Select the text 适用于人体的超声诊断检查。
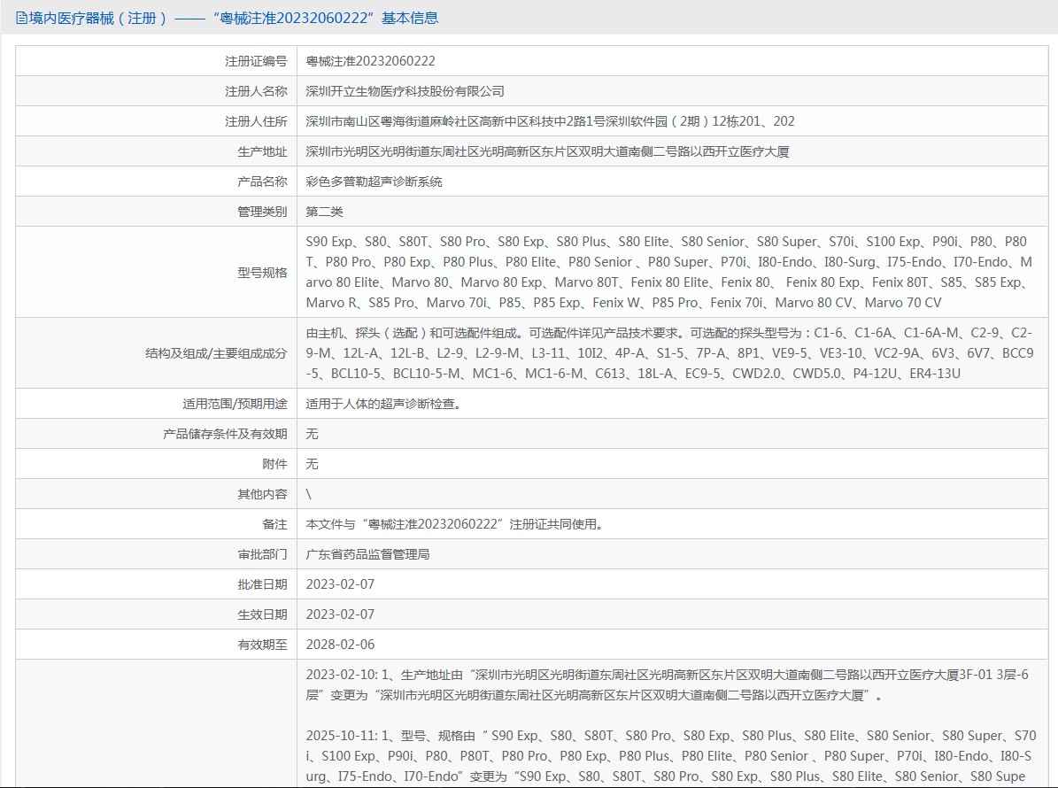 point(384,404)
